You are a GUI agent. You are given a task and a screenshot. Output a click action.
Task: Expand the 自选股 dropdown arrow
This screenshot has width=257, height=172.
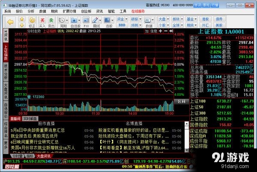pos(79,20)
